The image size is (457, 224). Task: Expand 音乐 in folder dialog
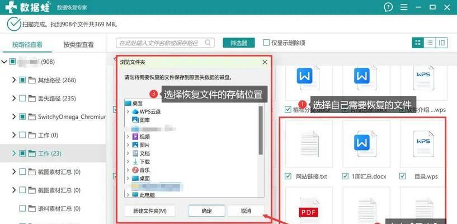(128, 170)
